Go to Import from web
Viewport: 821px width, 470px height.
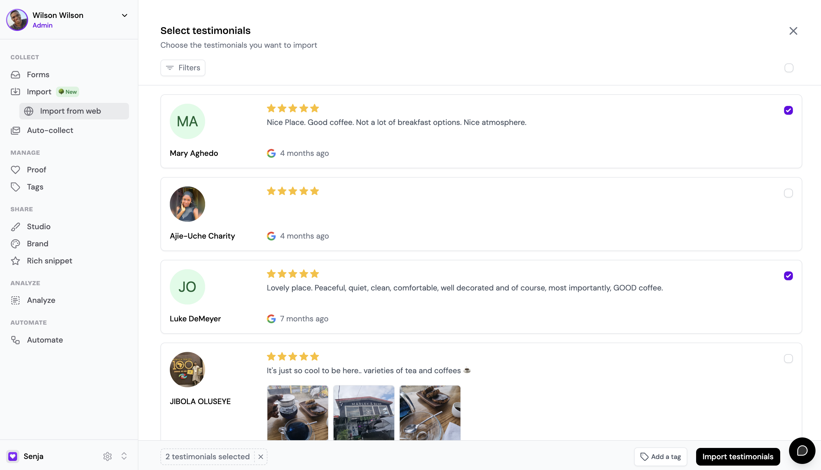point(74,111)
